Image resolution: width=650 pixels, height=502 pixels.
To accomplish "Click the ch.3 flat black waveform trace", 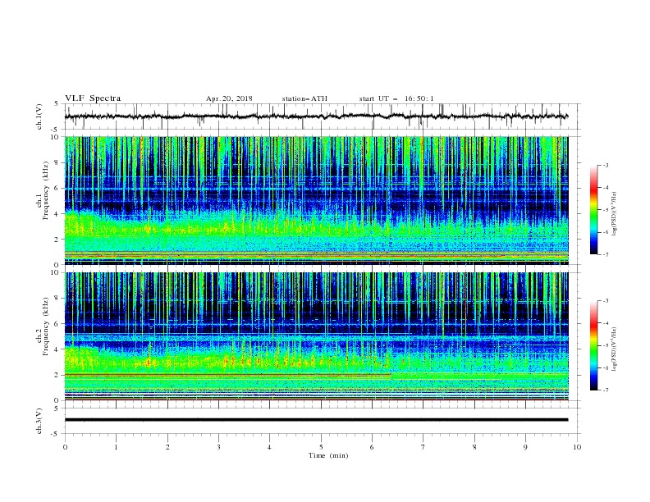I will coord(316,420).
